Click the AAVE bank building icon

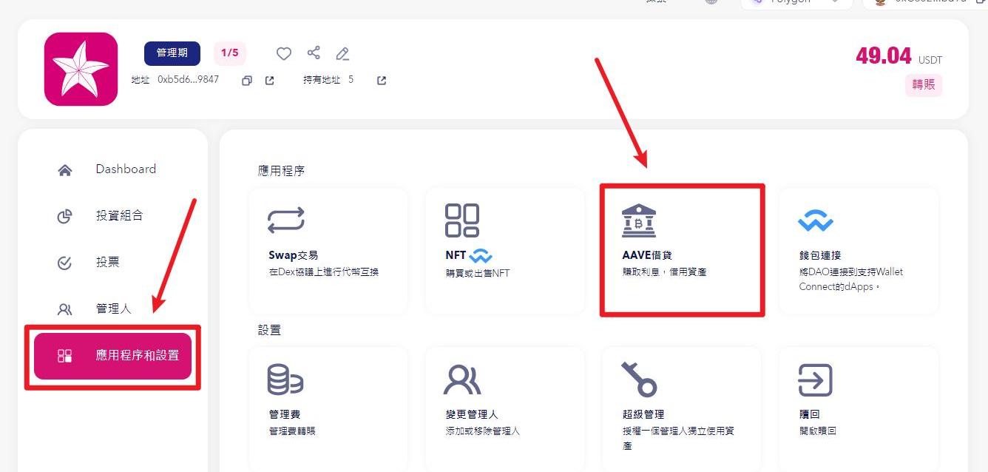[x=639, y=220]
